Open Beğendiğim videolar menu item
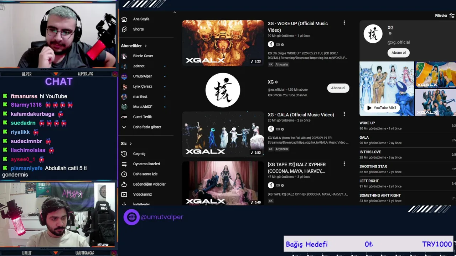 (149, 184)
